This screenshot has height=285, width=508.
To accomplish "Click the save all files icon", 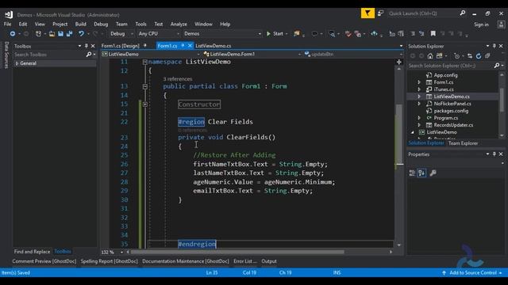I will point(69,33).
